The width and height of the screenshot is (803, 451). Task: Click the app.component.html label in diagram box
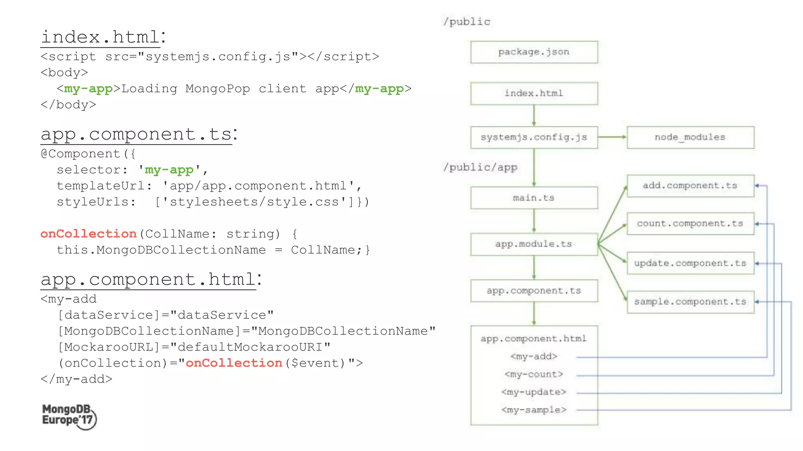click(534, 339)
